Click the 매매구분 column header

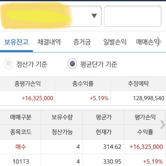pos(20,117)
